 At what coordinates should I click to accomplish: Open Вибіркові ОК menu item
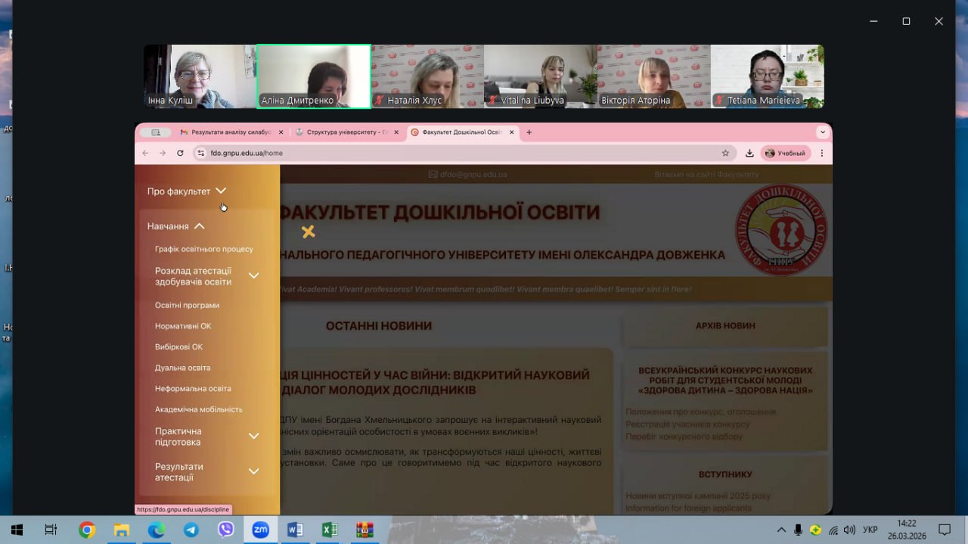(x=178, y=347)
